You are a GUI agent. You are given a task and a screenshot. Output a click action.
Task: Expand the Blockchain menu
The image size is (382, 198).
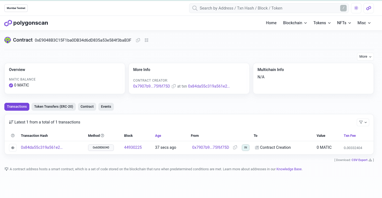pyautogui.click(x=295, y=23)
